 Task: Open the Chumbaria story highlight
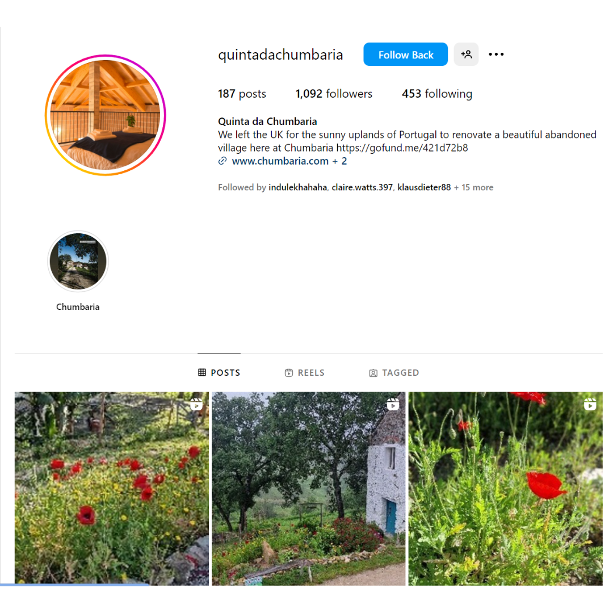(x=78, y=271)
